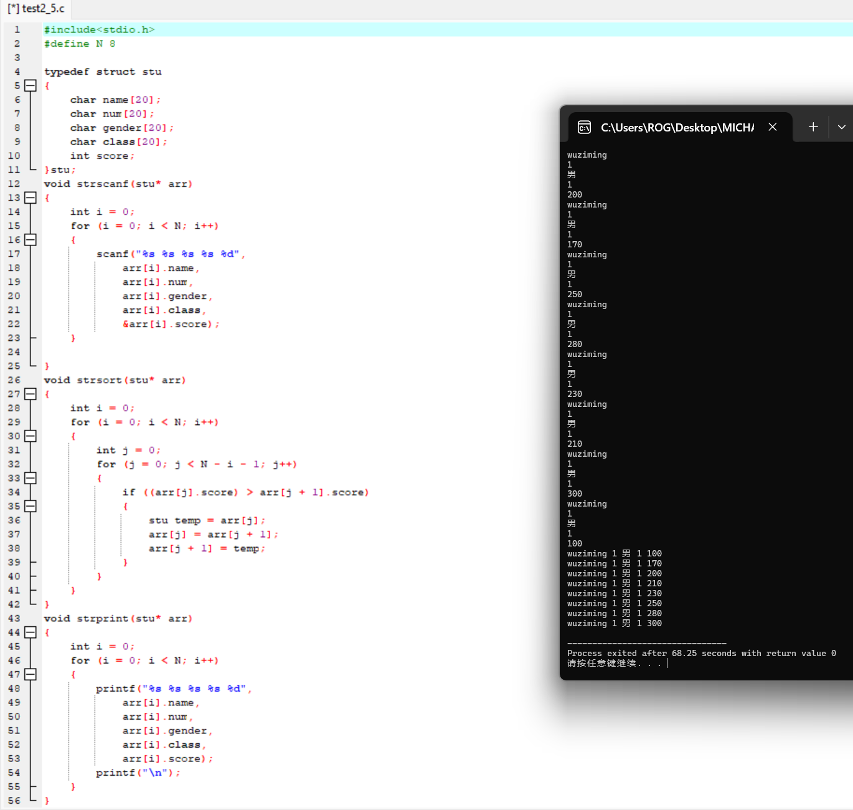Open a new terminal tab with plus
This screenshot has height=810, width=853.
click(x=813, y=127)
